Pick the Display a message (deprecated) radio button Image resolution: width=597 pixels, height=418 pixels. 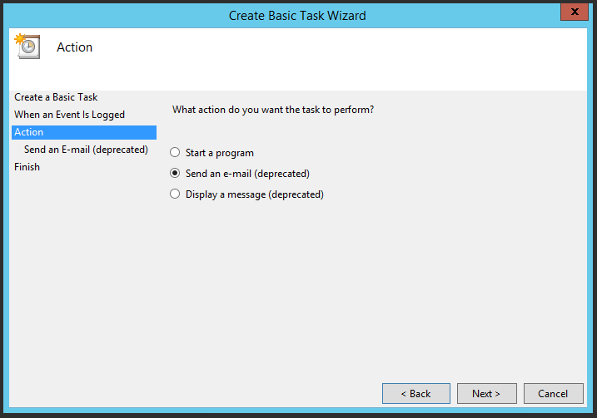point(175,194)
